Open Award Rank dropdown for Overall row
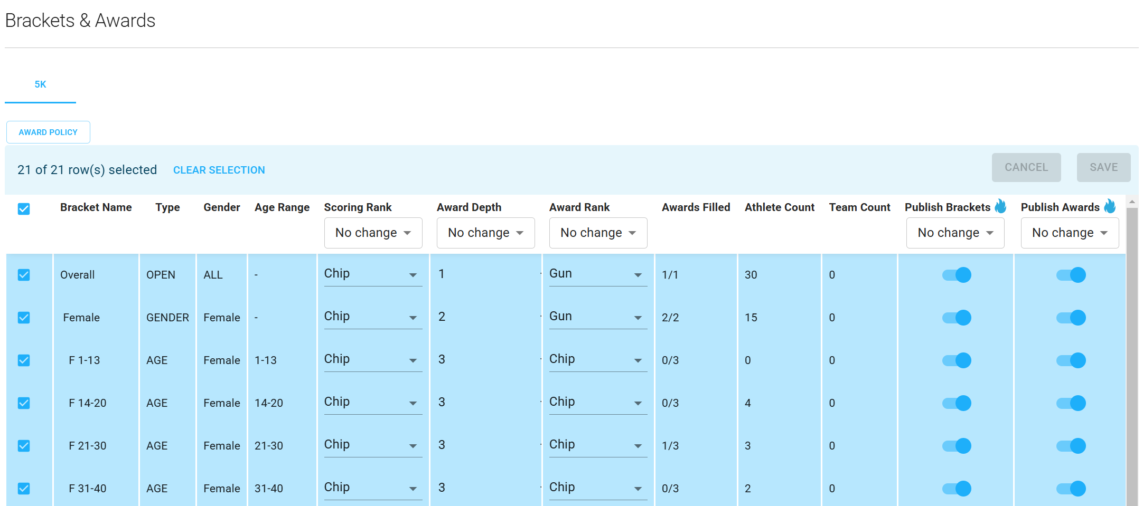Viewport: 1143px width, 506px height. click(598, 274)
